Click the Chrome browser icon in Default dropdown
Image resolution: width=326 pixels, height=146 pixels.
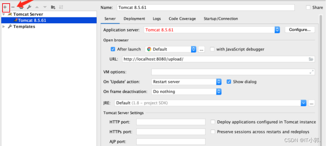pyautogui.click(x=149, y=49)
